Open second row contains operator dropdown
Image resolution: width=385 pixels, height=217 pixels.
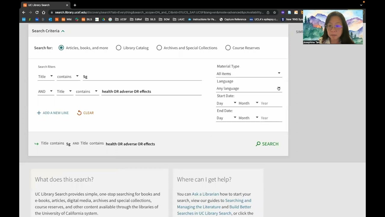coord(87,91)
